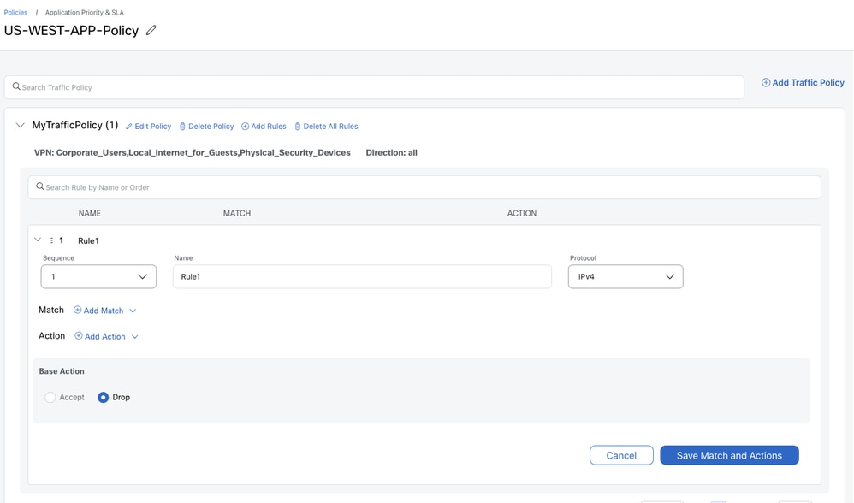
Task: Collapse the MyTrafficPolicy section
Action: pos(21,125)
